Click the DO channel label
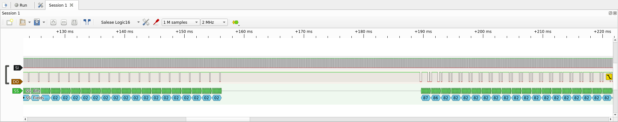The image size is (618, 122). (x=17, y=82)
